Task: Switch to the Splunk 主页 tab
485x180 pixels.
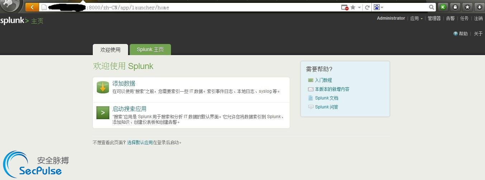Action: click(150, 50)
